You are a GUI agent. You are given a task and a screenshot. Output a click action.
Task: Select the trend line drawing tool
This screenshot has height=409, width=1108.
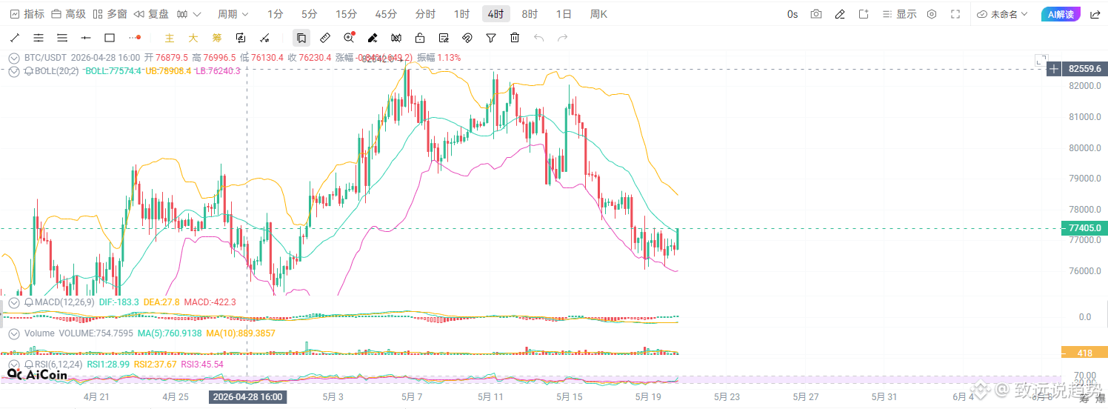coord(15,38)
